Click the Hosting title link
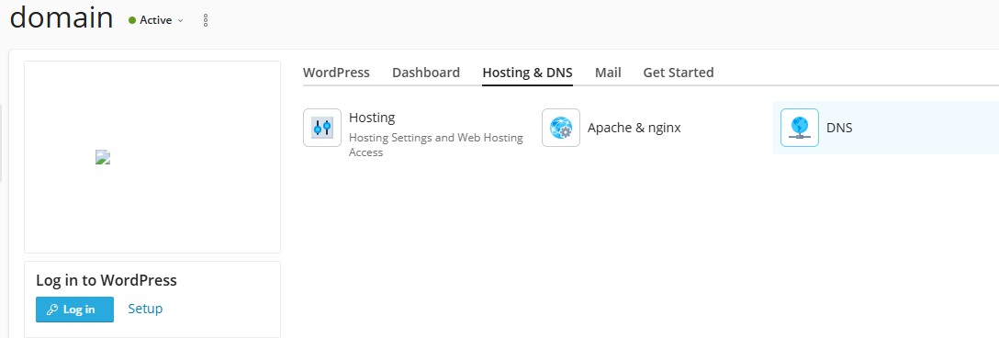 372,118
